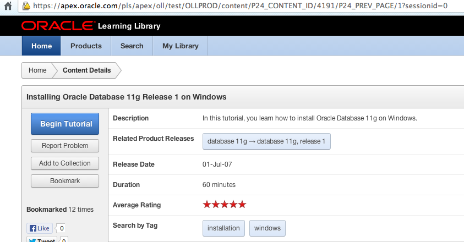The image size is (464, 242).
Task: Click the Facebook Like button
Action: pos(40,228)
